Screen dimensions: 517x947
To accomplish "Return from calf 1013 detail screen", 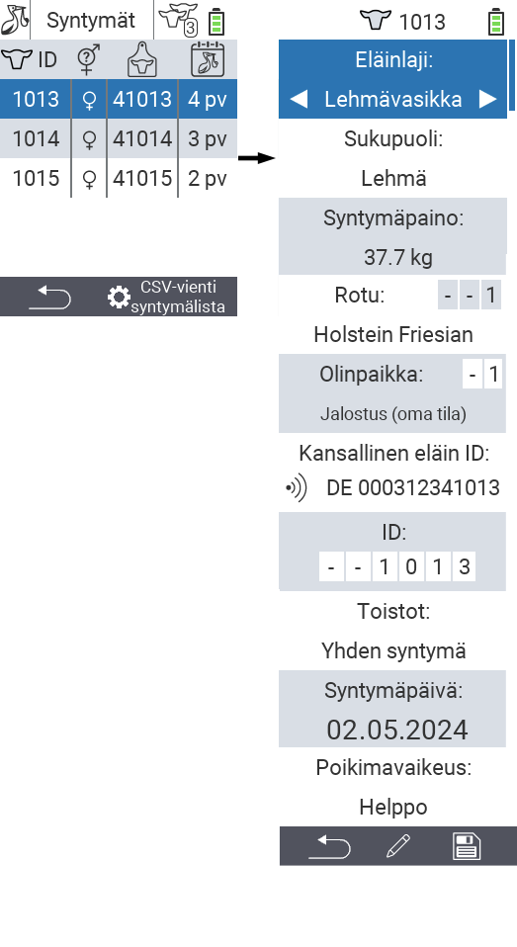I will (329, 846).
